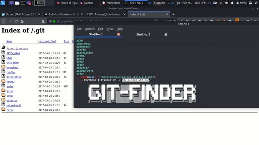Image resolution: width=259 pixels, height=145 pixels.
Task: Launch terminal emulator from top panel
Action: pos(23,3)
